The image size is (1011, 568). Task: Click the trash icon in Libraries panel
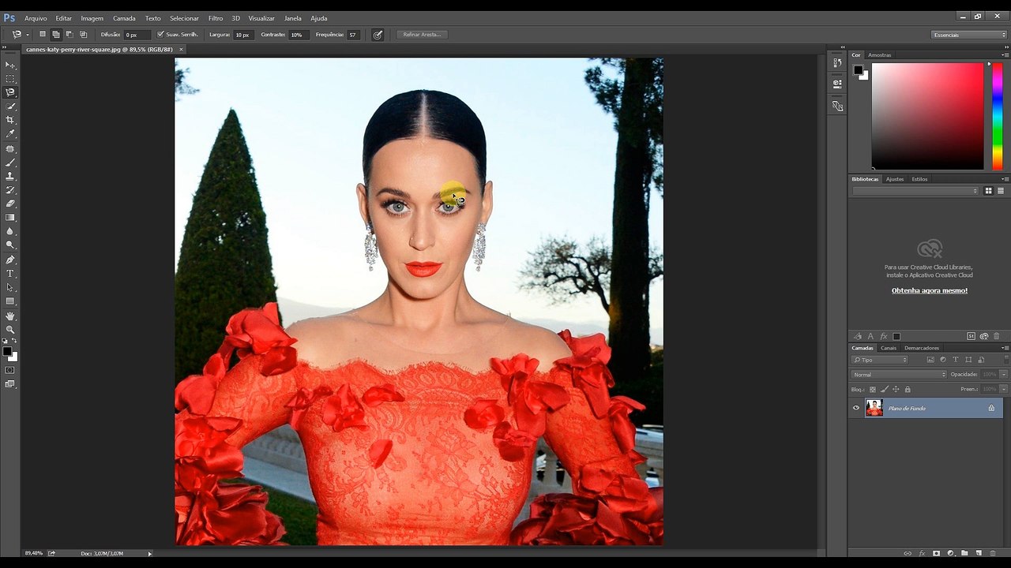[997, 336]
